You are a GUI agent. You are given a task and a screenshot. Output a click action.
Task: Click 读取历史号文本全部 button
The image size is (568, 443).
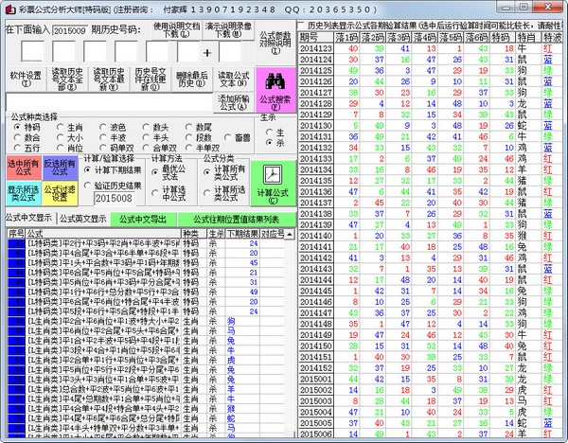(67, 79)
